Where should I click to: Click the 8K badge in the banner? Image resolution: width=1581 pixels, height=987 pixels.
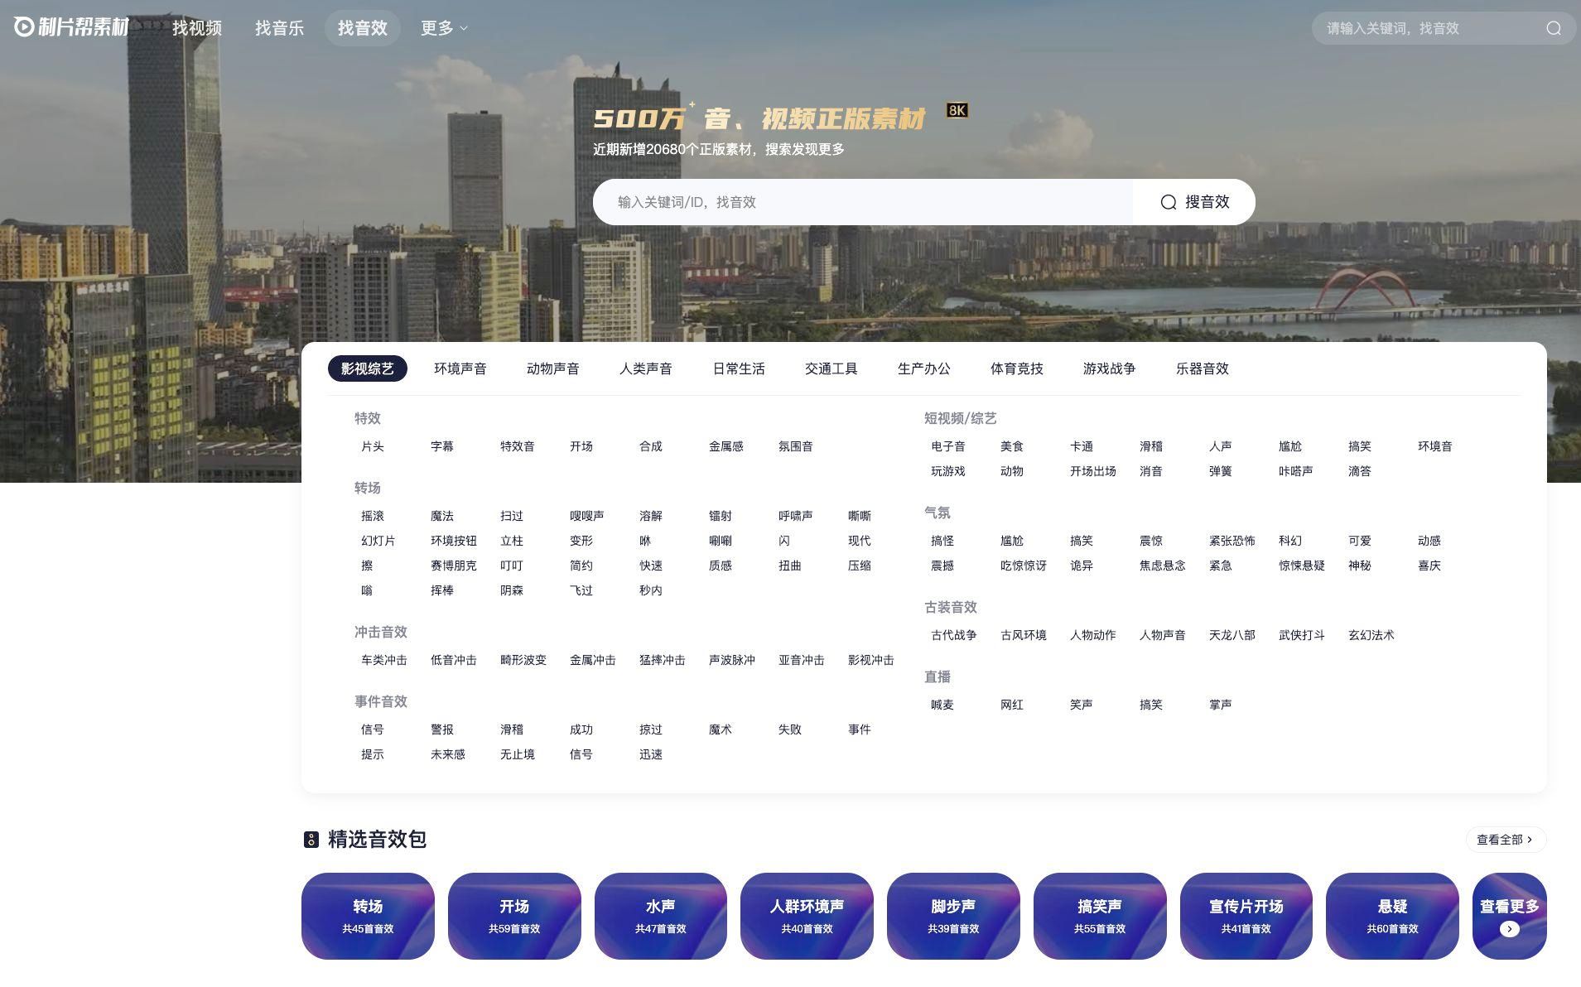click(957, 110)
